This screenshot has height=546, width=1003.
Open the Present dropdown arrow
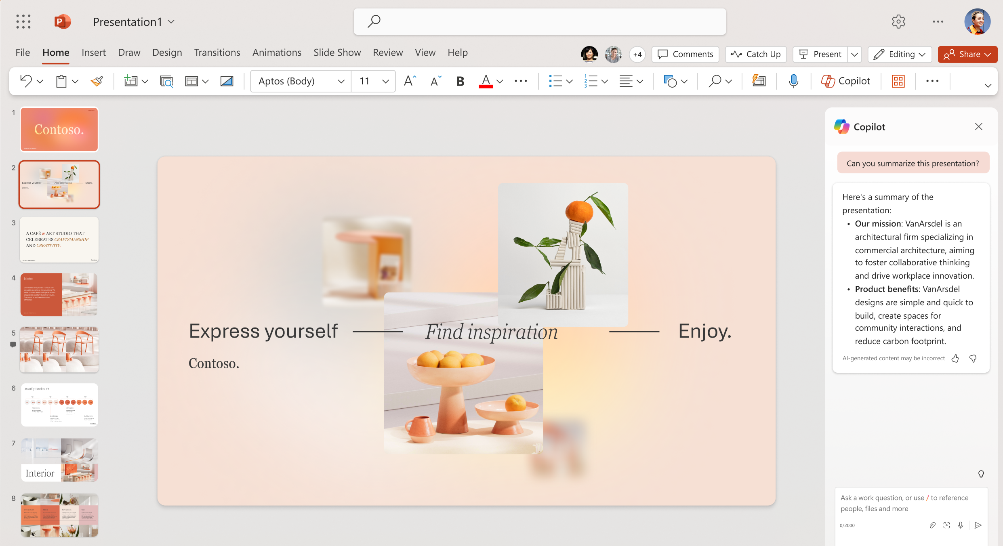(855, 54)
